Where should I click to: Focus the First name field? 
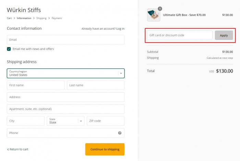point(36,85)
